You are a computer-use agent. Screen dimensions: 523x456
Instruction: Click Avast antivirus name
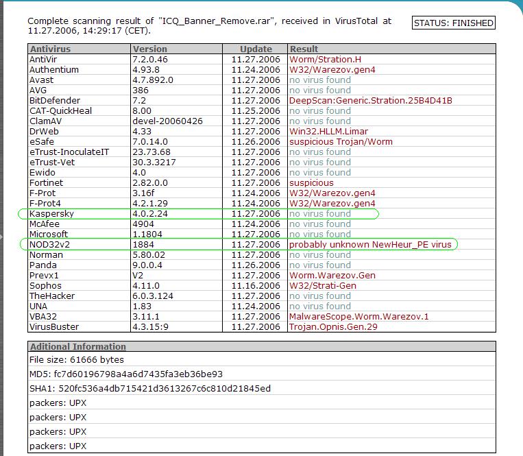point(41,80)
